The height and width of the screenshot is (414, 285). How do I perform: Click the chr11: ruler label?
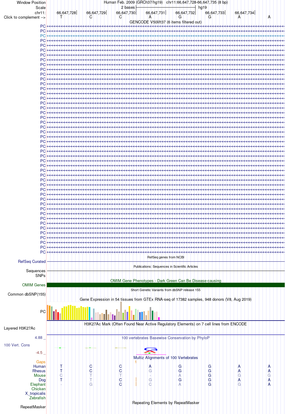pyautogui.click(x=40, y=13)
